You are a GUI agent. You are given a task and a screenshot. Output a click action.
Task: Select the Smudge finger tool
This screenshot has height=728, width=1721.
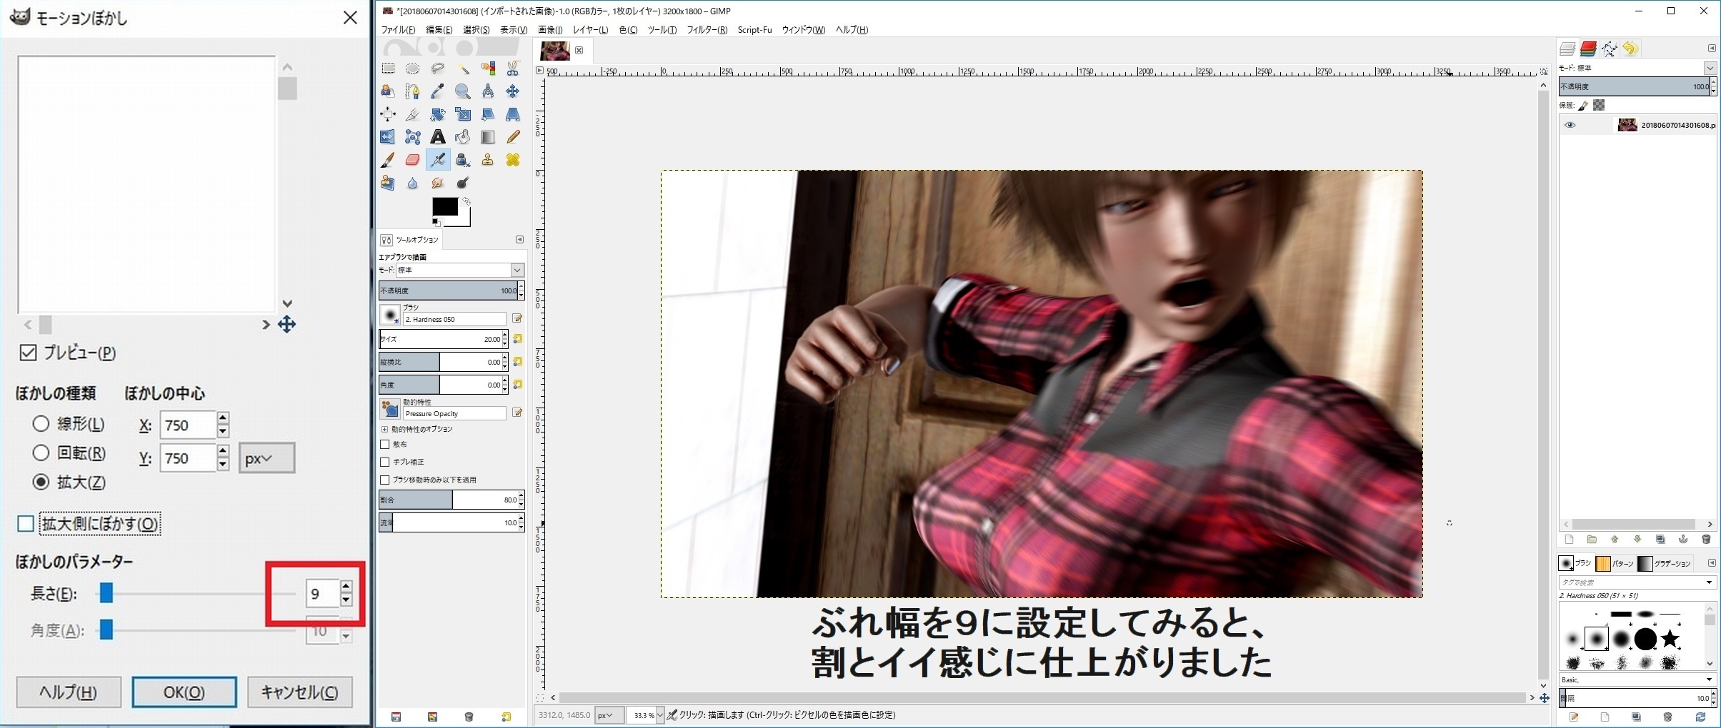coord(438,183)
